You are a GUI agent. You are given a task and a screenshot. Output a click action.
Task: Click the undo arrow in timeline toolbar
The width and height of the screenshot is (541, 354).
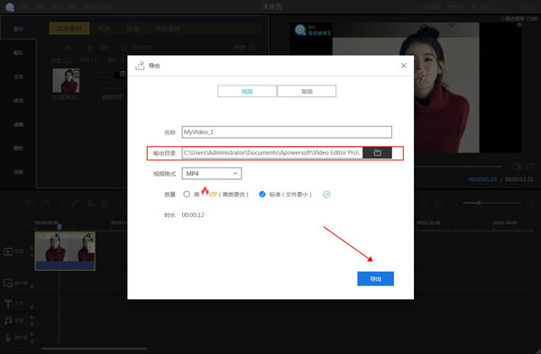(31, 204)
